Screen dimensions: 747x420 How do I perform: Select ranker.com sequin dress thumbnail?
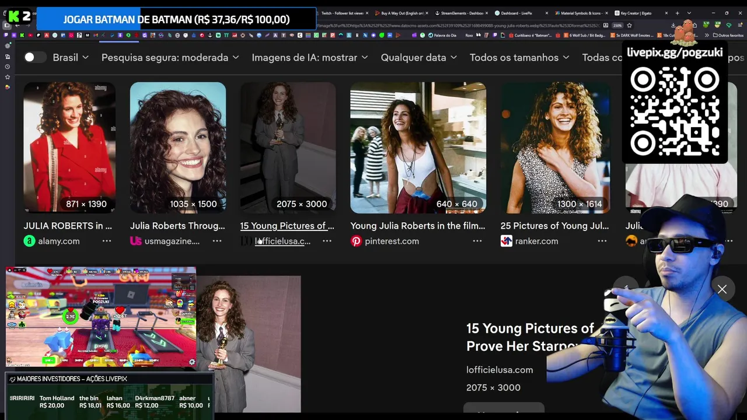coord(556,148)
